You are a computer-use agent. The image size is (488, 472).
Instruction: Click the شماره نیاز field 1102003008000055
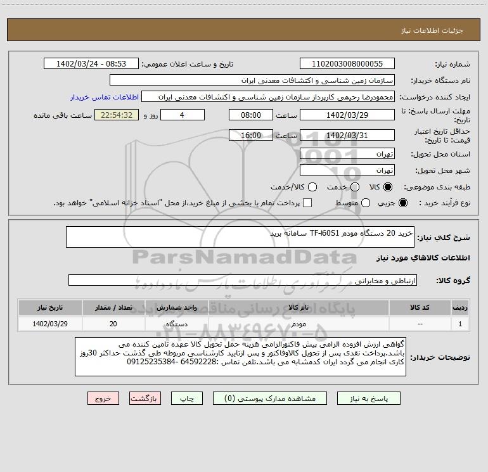(347, 64)
